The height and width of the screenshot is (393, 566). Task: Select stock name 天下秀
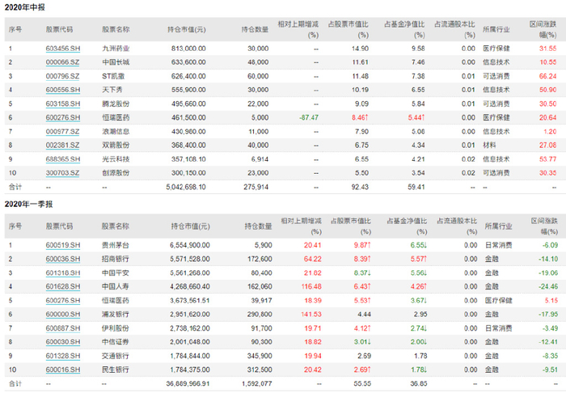pyautogui.click(x=112, y=90)
